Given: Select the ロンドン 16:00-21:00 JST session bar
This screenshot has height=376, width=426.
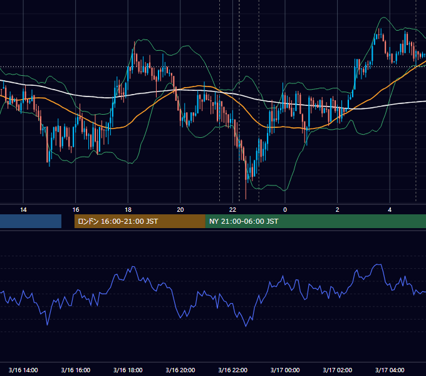Looking at the screenshot, I should point(140,221).
